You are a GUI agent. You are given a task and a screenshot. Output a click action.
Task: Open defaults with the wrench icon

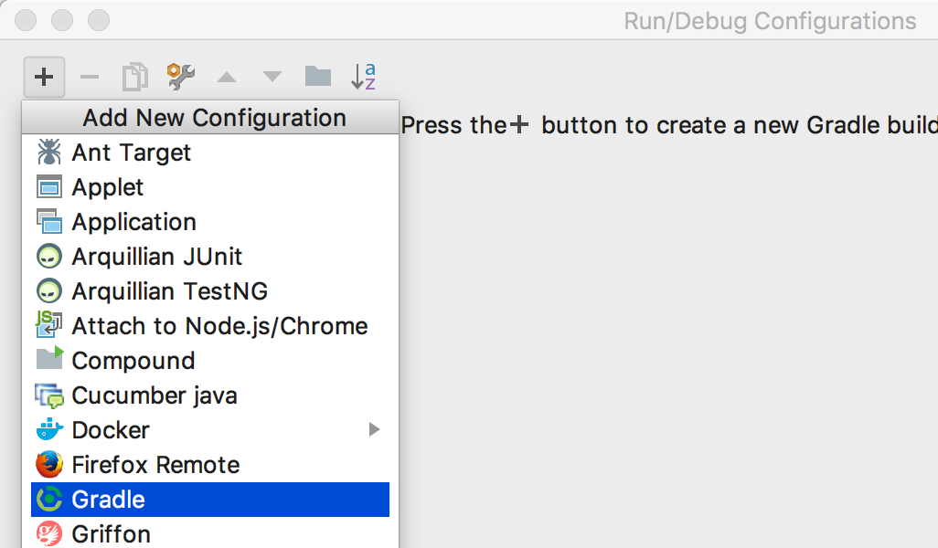181,77
